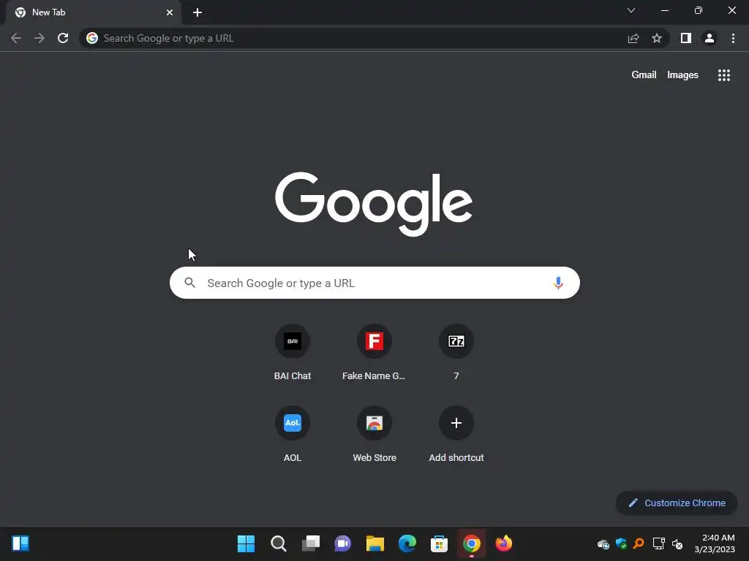Viewport: 749px width, 561px height.
Task: Close the New Tab tab
Action: [x=170, y=12]
